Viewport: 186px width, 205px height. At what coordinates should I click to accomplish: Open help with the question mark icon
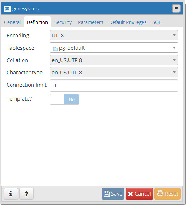click(x=27, y=194)
